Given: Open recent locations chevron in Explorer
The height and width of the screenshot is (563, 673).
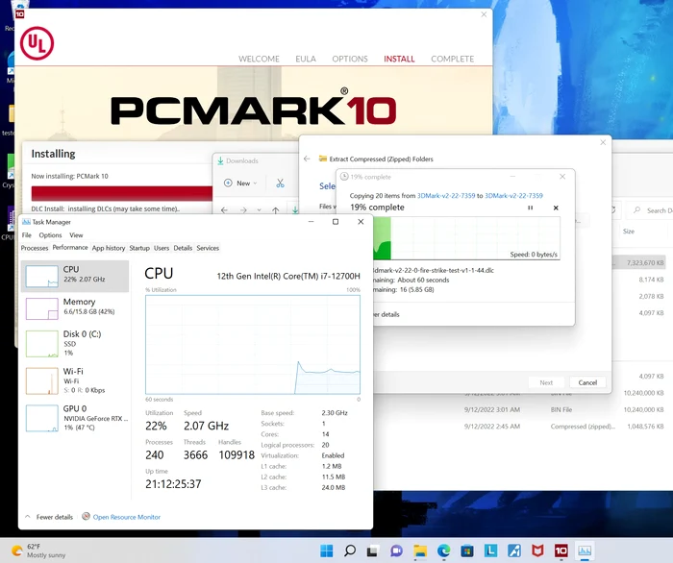Looking at the screenshot, I should pos(259,210).
